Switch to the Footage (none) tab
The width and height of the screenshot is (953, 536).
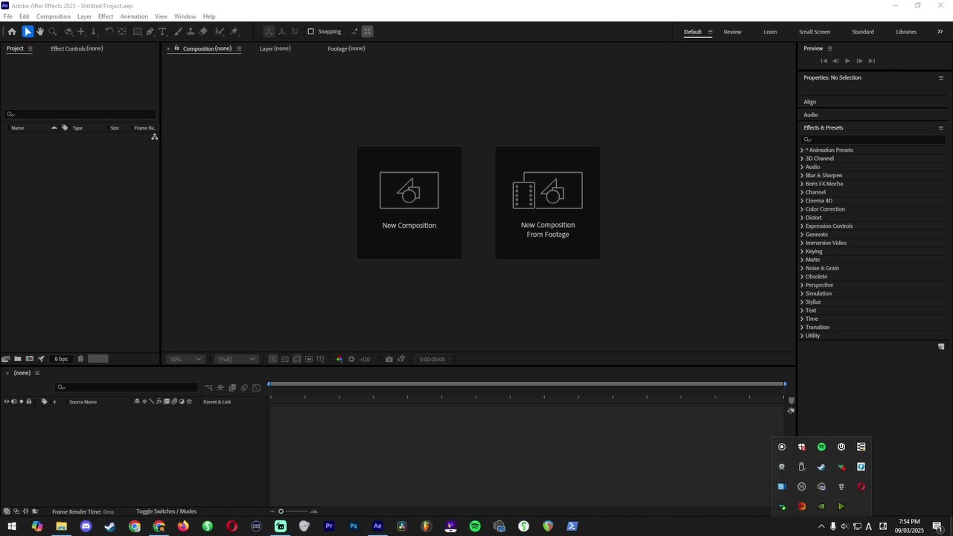(346, 48)
